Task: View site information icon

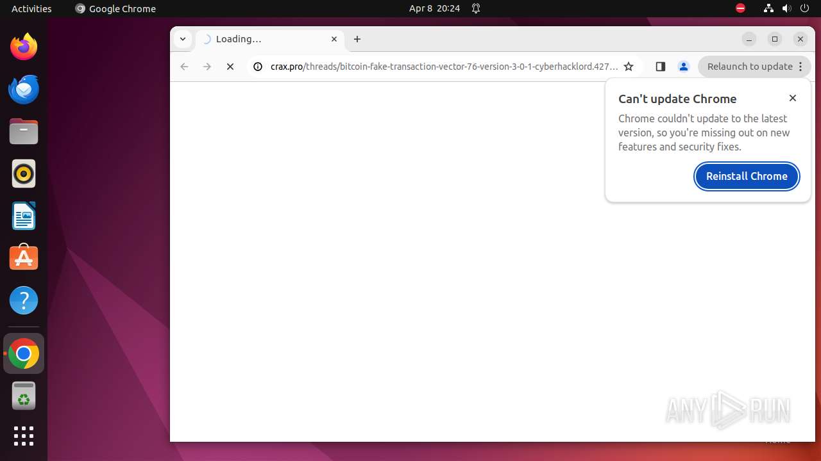Action: 258,67
